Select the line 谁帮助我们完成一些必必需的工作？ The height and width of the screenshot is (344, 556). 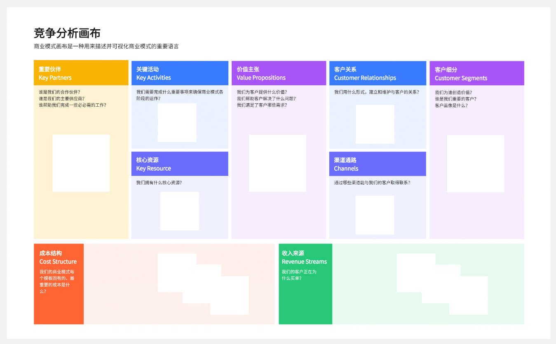coord(73,105)
